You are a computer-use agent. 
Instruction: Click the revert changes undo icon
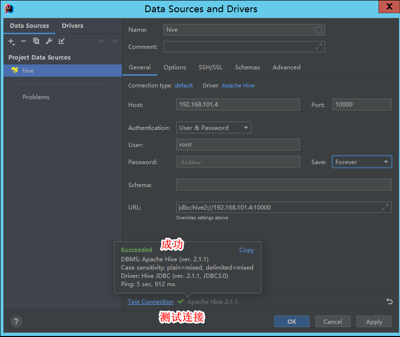tap(389, 301)
